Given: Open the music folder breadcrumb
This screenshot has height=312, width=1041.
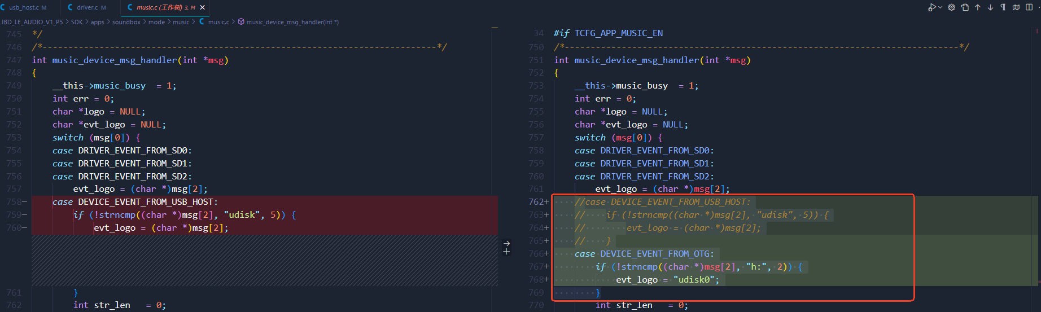Looking at the screenshot, I should [181, 22].
